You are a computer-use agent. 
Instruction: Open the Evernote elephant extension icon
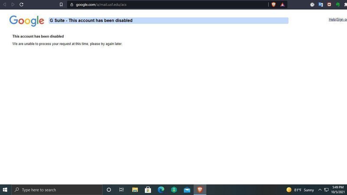coord(338,4)
